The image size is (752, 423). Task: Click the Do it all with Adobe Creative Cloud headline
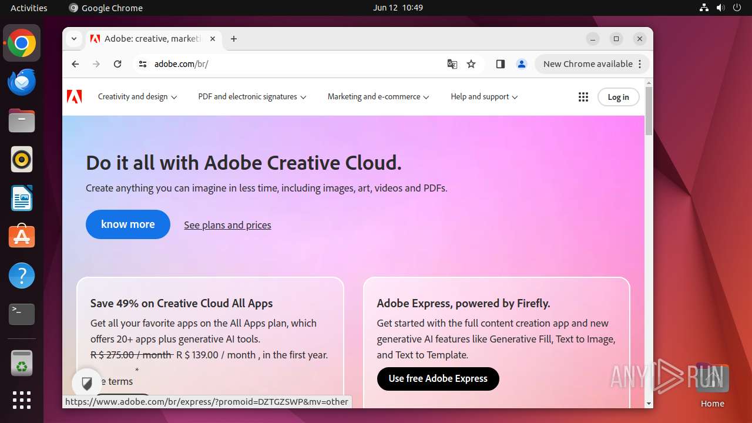[244, 163]
